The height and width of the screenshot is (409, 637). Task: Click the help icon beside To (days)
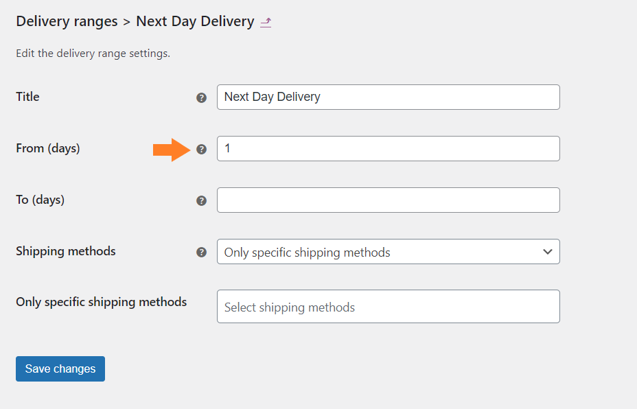202,200
